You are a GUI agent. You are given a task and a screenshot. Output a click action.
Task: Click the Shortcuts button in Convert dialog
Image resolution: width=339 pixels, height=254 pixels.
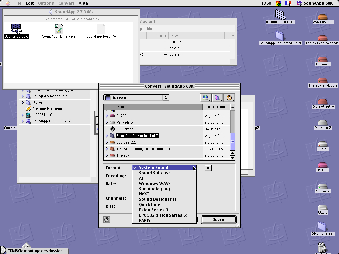pos(206,98)
